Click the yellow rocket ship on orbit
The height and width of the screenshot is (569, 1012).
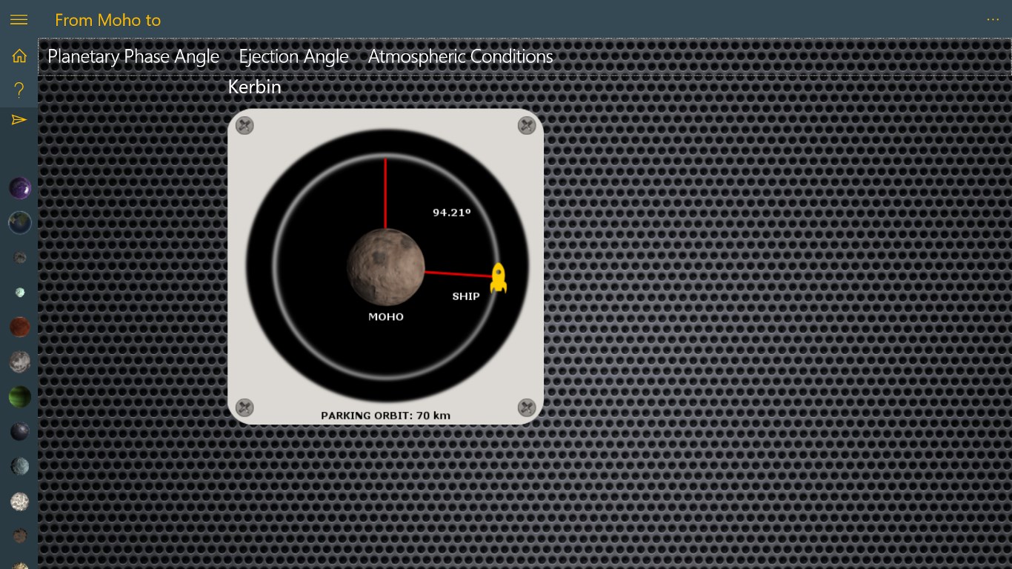499,278
